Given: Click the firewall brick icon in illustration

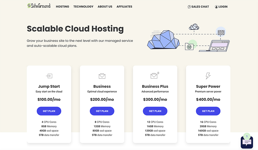Looking at the screenshot, I should pyautogui.click(x=221, y=32).
